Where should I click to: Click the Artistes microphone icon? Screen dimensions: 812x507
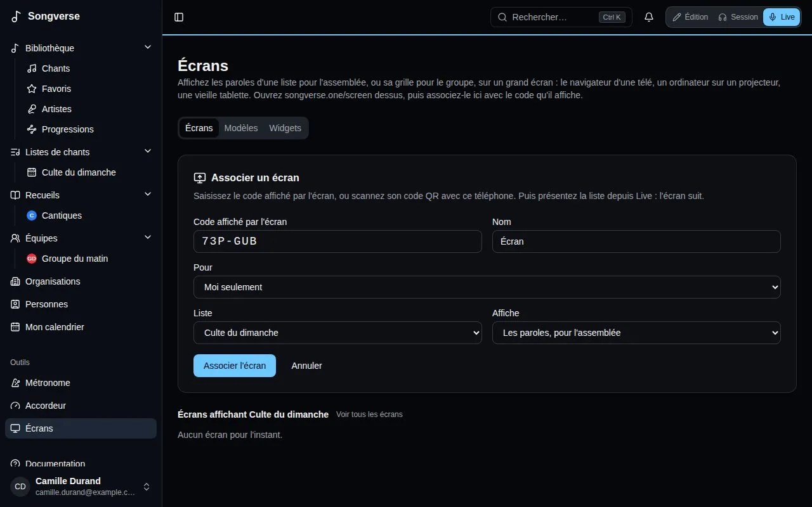pos(32,109)
